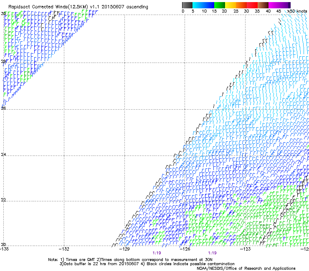Click the "20150607 ascending" text in title
Screen dimensions: 309x271
pos(125,7)
